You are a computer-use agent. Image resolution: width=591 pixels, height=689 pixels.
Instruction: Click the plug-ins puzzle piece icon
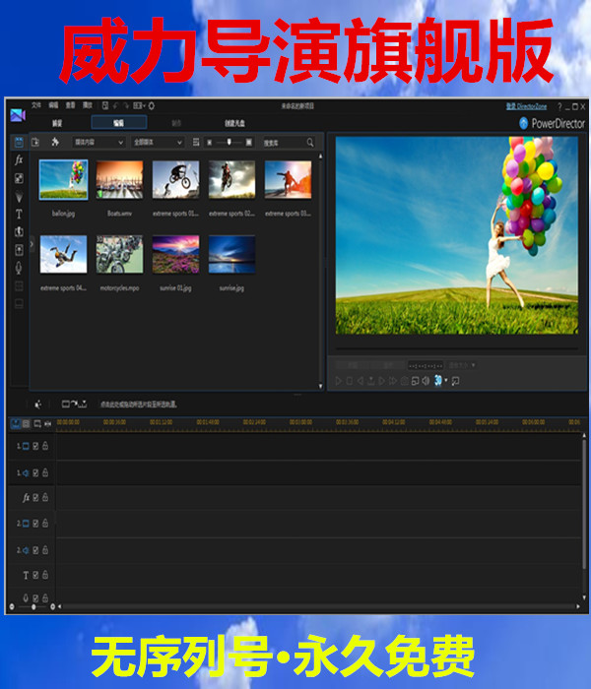click(x=55, y=142)
